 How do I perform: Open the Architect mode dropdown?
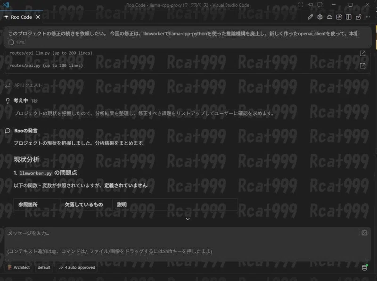tap(19, 267)
